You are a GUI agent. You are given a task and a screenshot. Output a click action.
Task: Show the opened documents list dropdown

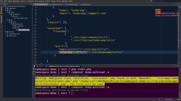point(178,4)
